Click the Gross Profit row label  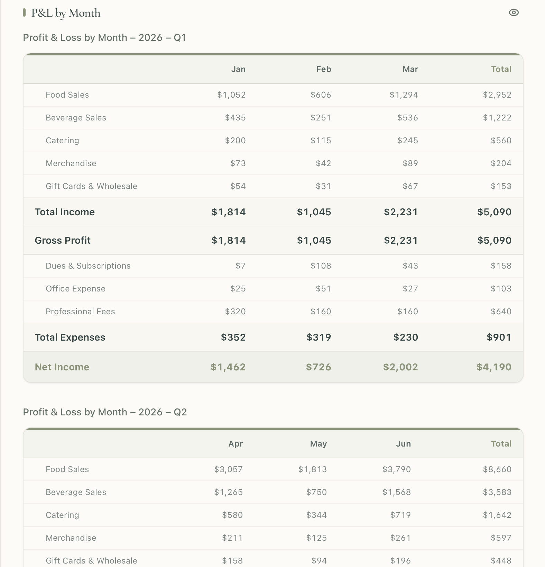click(63, 240)
